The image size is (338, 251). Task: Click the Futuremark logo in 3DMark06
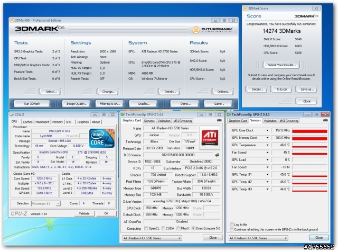[212, 30]
